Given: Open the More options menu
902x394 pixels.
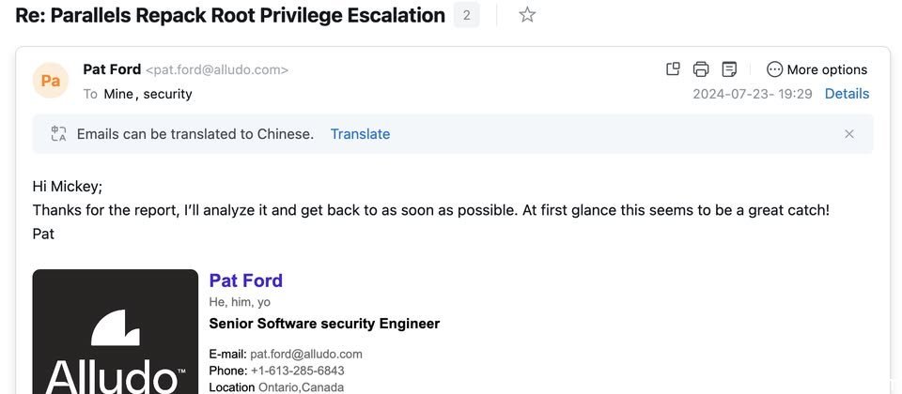Looking at the screenshot, I should coord(816,69).
